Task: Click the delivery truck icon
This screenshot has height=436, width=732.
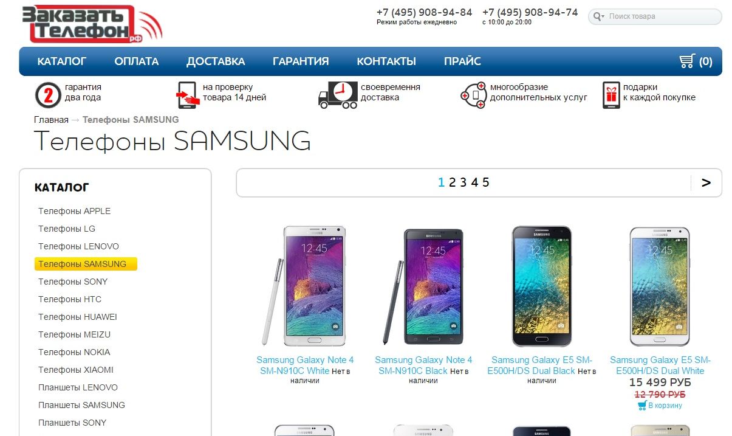Action: pos(338,95)
